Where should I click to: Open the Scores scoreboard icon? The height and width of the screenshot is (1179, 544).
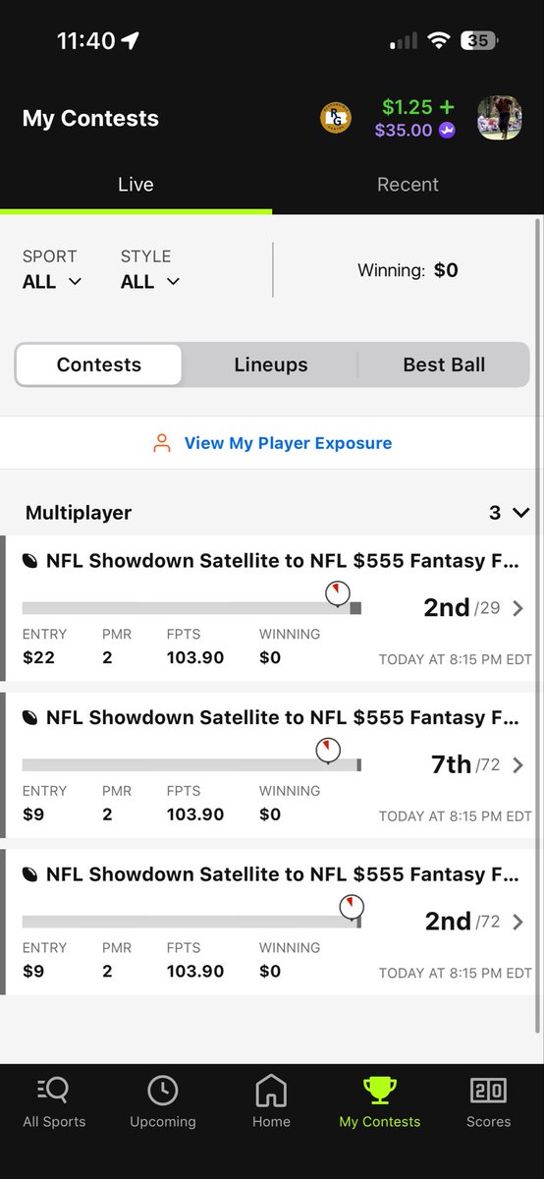pyautogui.click(x=488, y=1090)
